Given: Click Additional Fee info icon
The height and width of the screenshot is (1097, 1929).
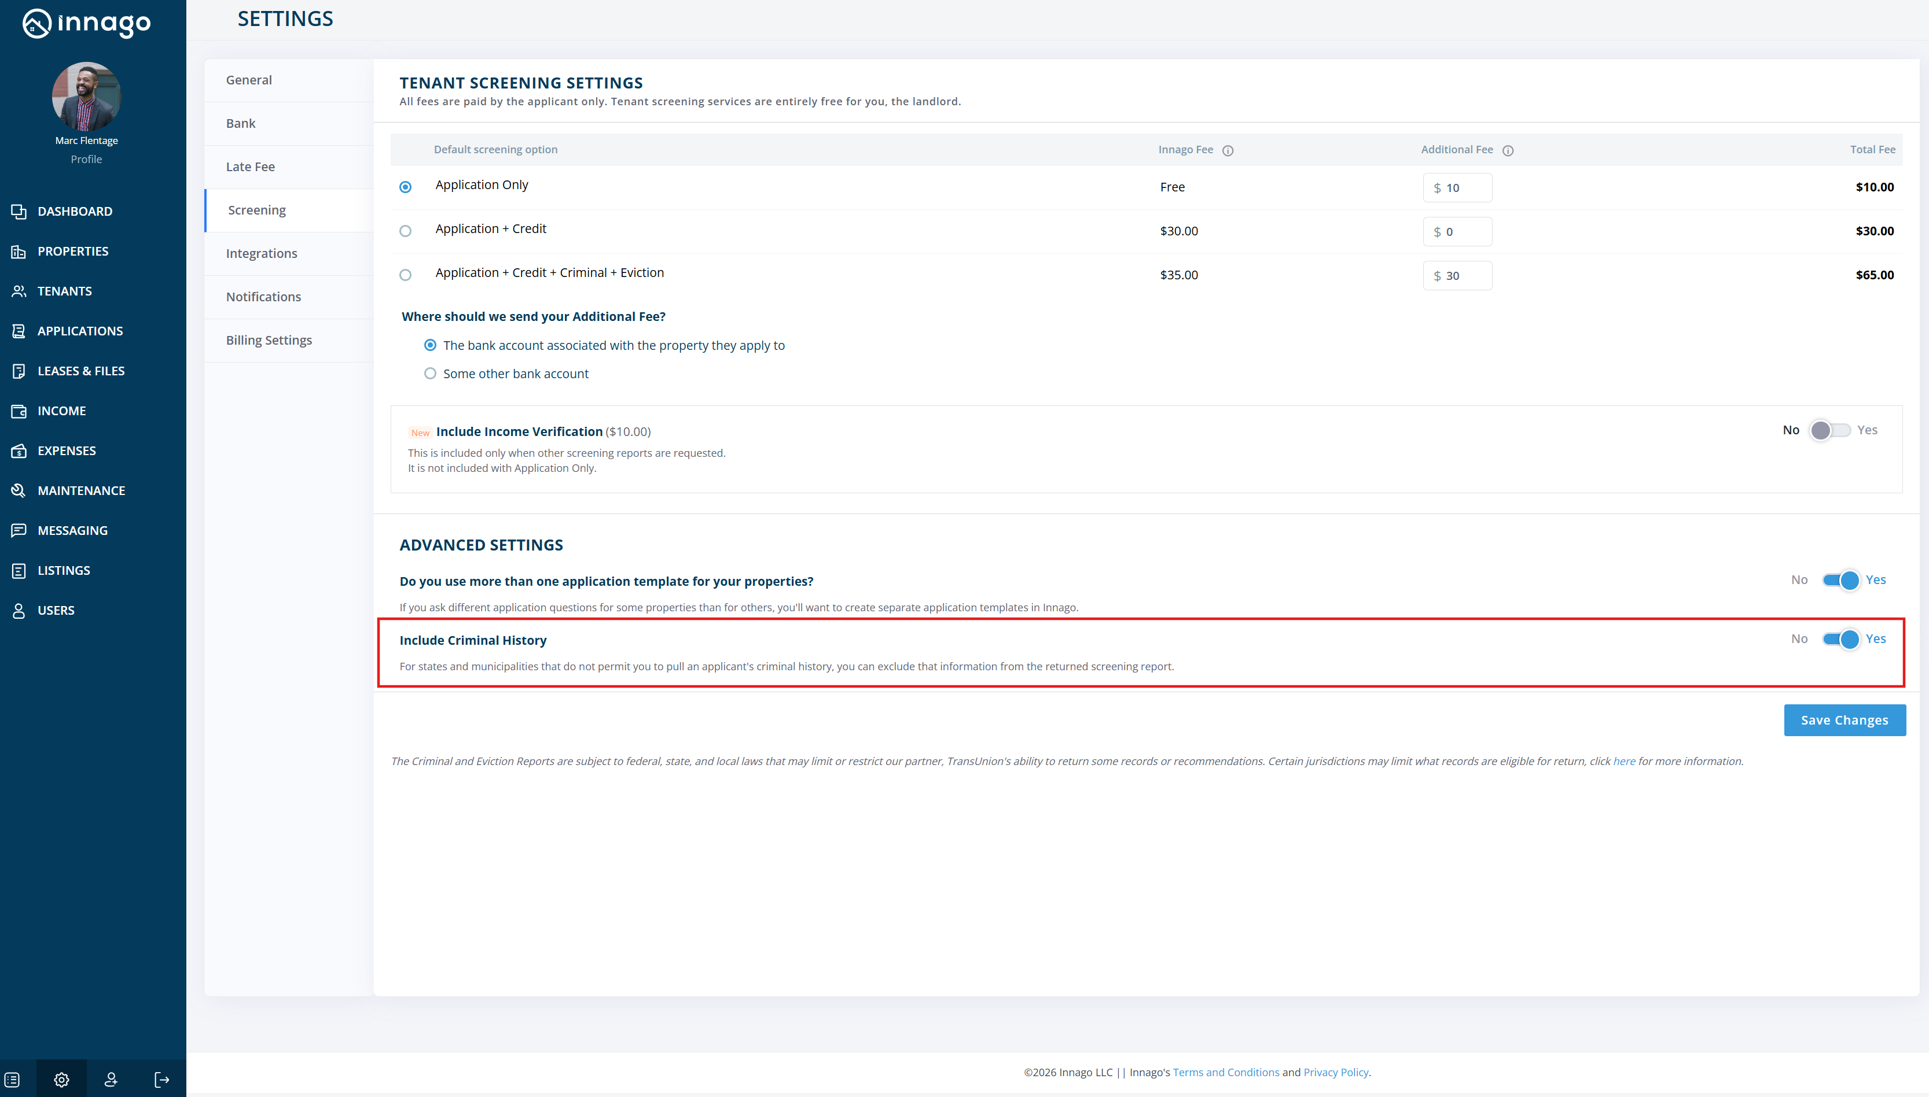Looking at the screenshot, I should [1508, 151].
